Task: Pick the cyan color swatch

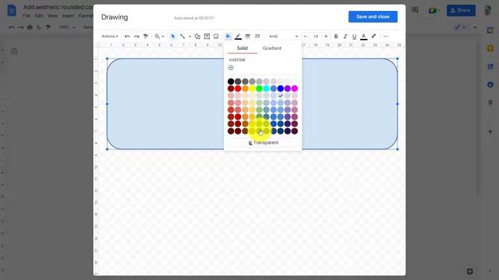Action: (x=266, y=88)
